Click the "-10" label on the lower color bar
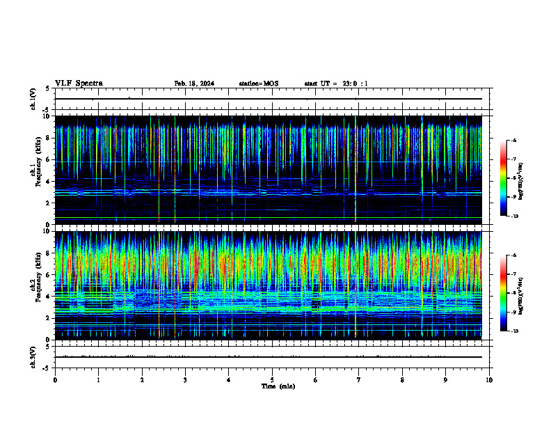 tap(514, 331)
